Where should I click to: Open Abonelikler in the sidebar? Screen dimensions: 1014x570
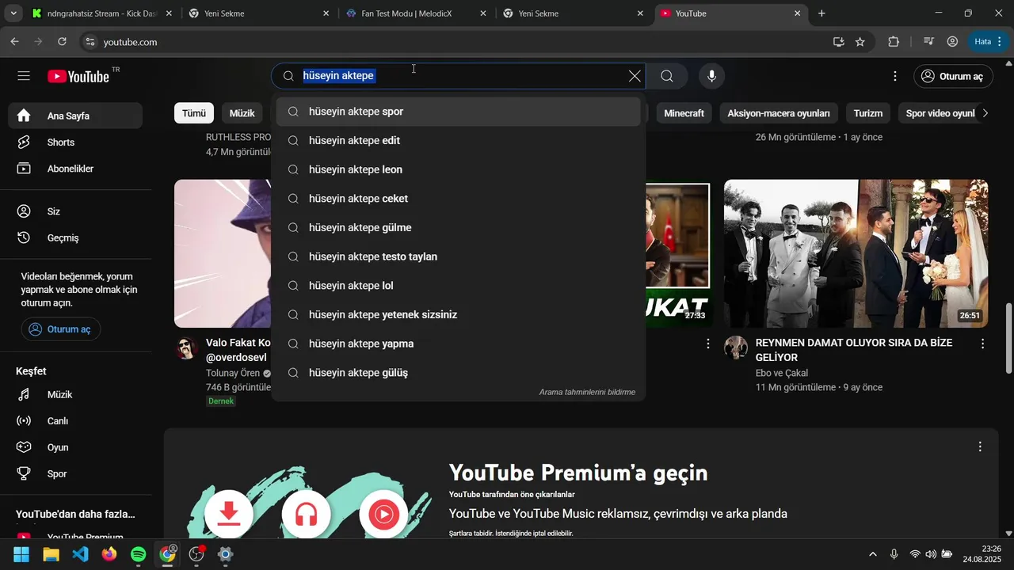point(76,169)
